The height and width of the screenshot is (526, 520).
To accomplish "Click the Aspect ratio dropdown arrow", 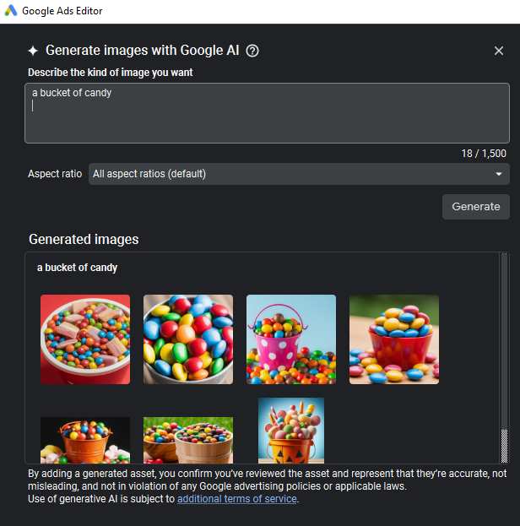I will (499, 174).
